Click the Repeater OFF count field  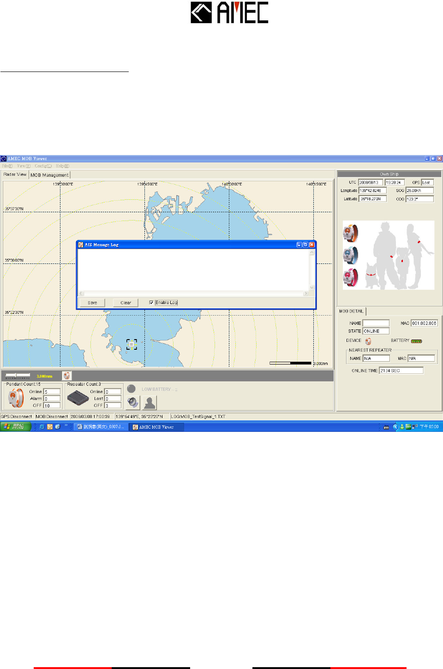(113, 406)
